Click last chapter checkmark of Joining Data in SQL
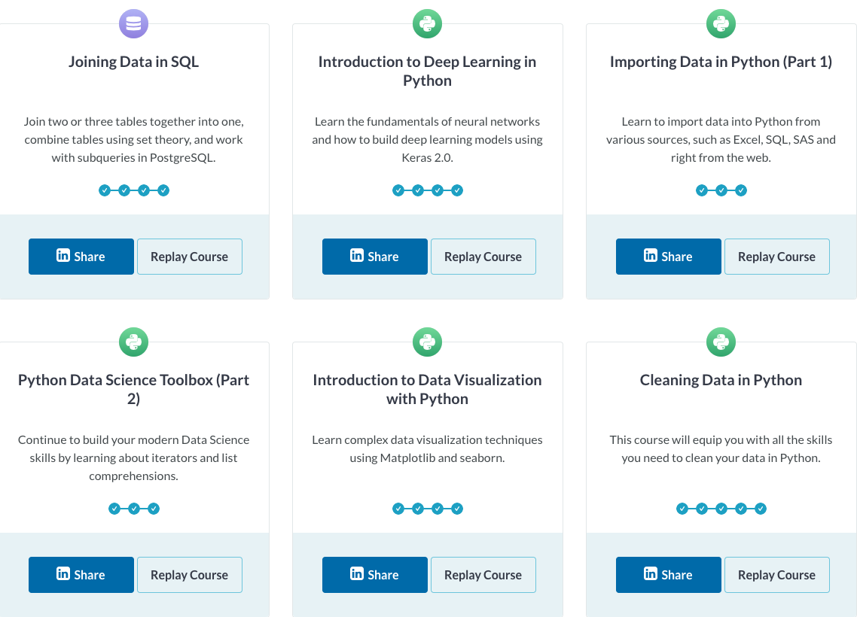 [x=163, y=190]
